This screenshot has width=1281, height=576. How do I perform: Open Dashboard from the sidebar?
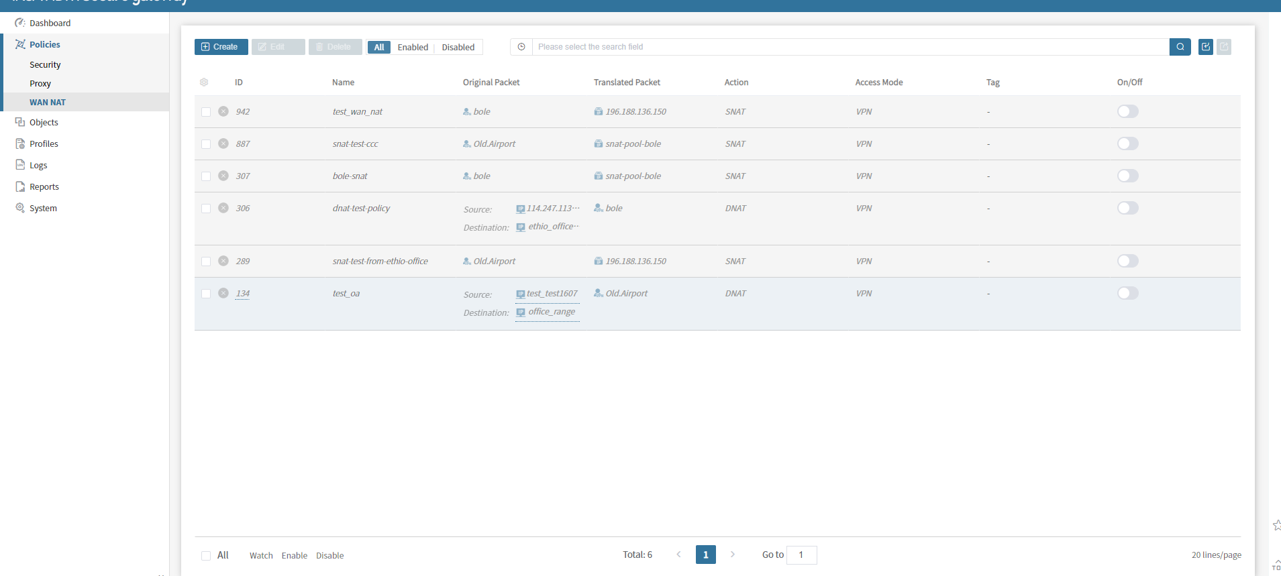tap(50, 23)
